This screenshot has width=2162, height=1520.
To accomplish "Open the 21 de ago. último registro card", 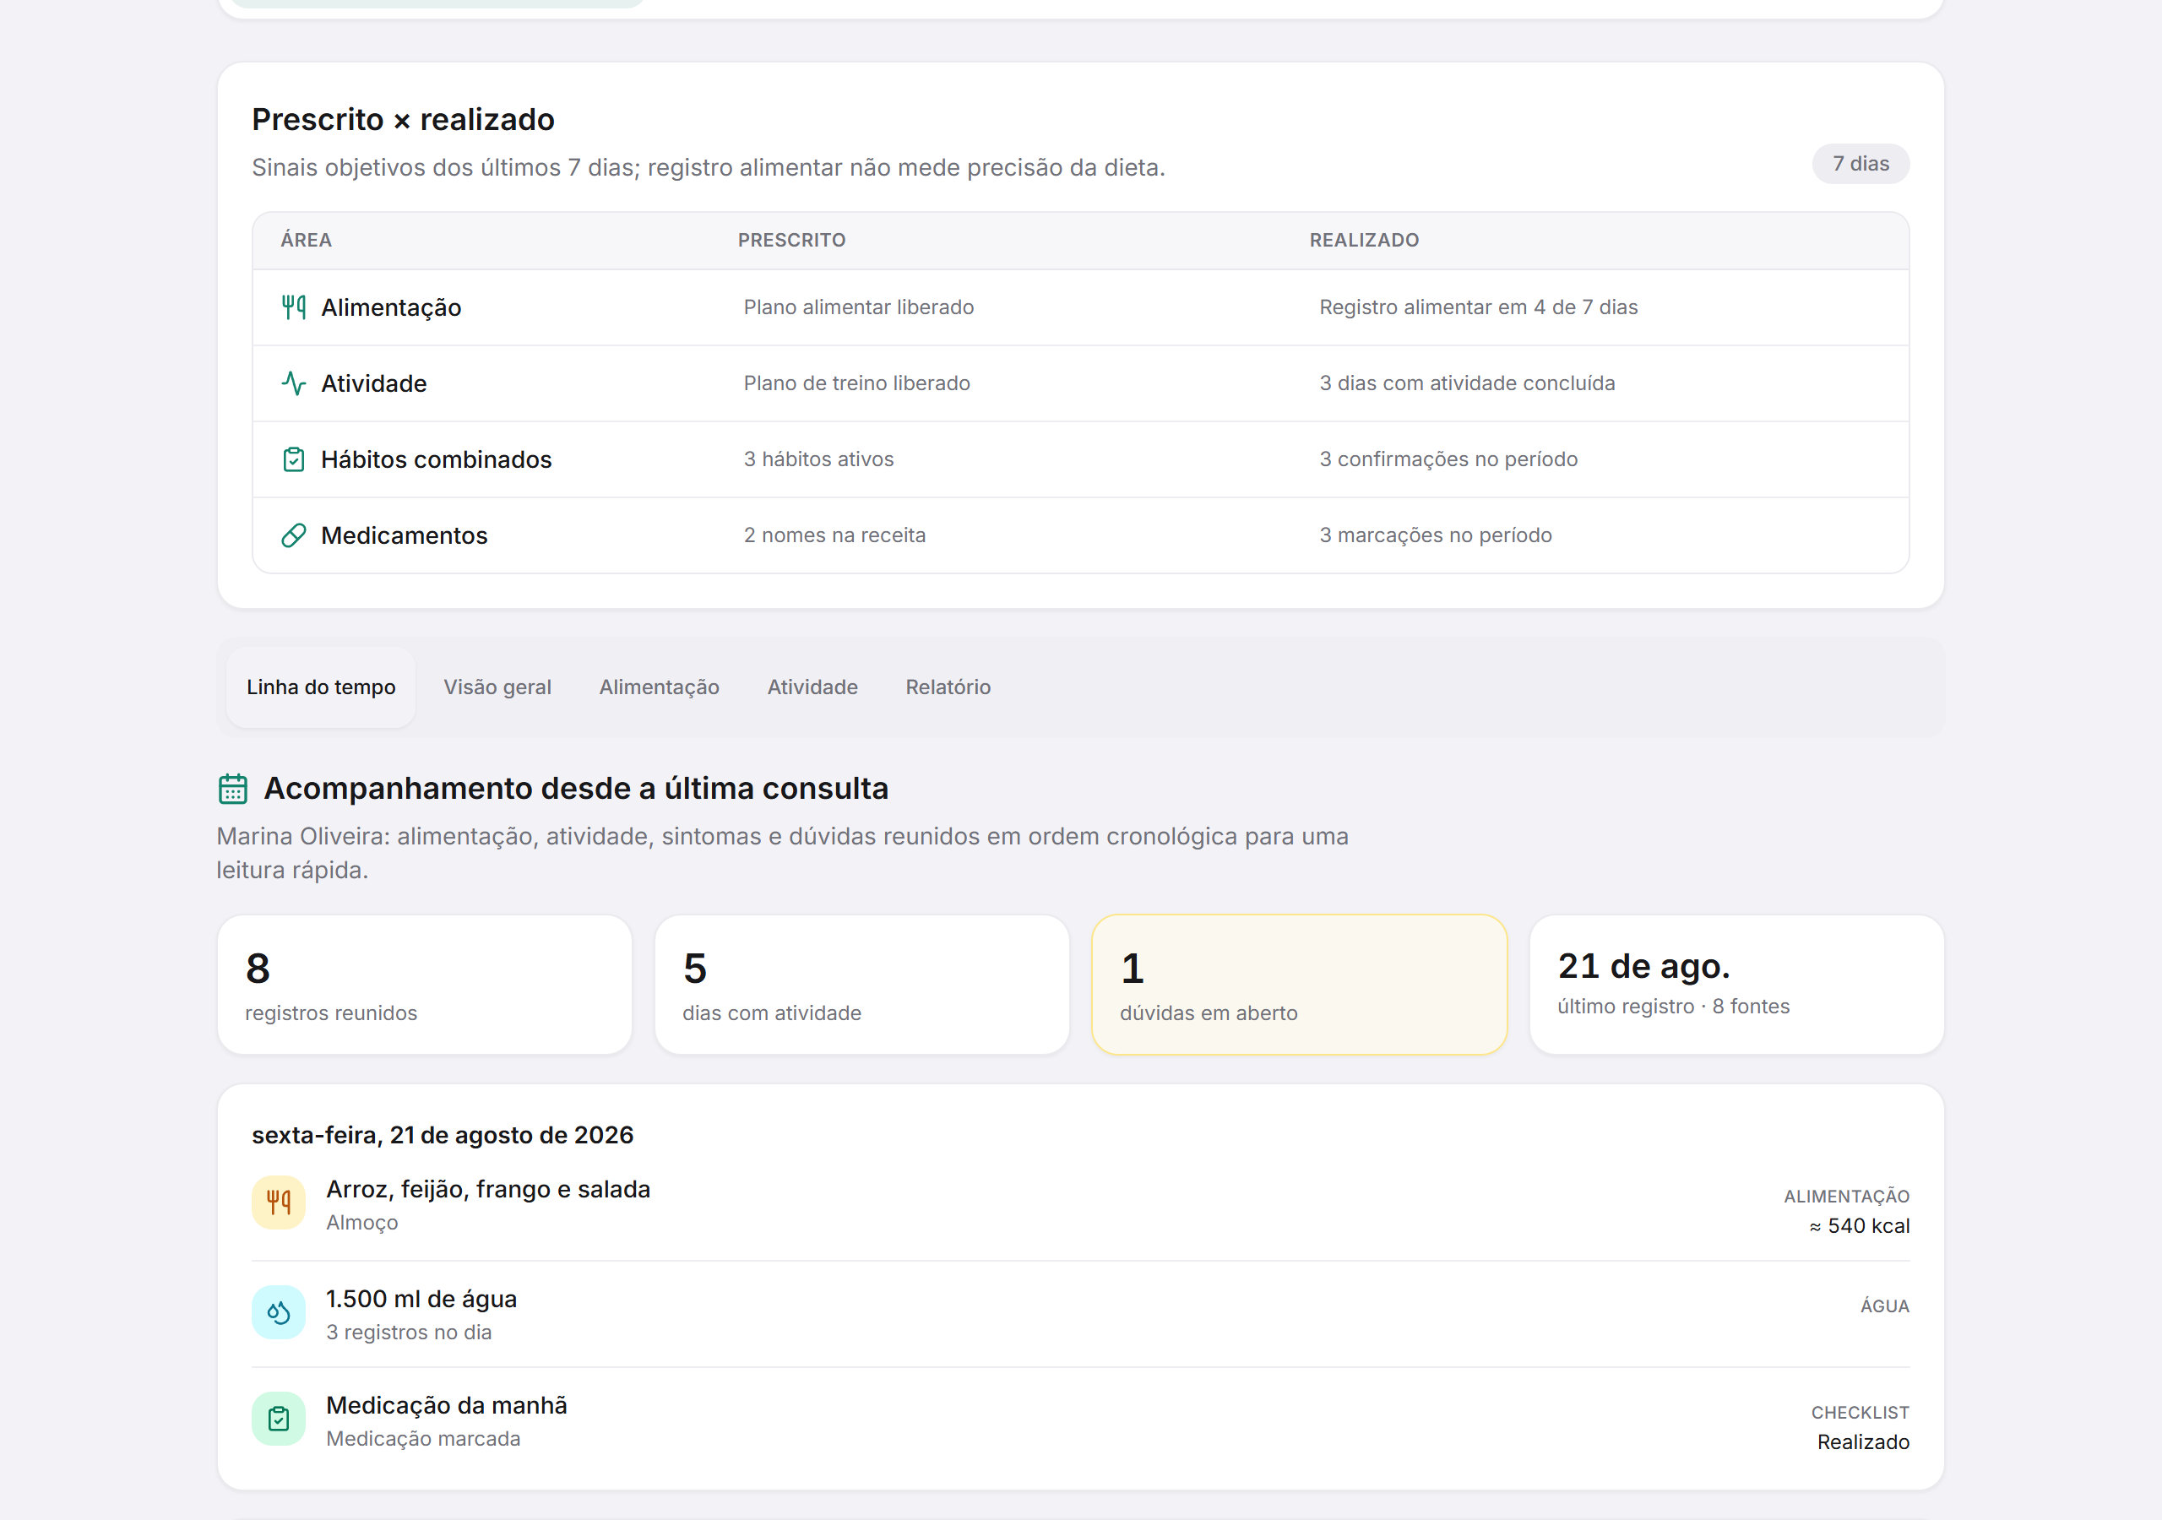I will click(1736, 985).
